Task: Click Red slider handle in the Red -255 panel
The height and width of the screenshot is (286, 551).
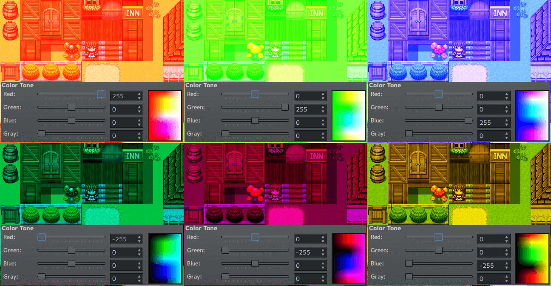Action: [x=42, y=237]
